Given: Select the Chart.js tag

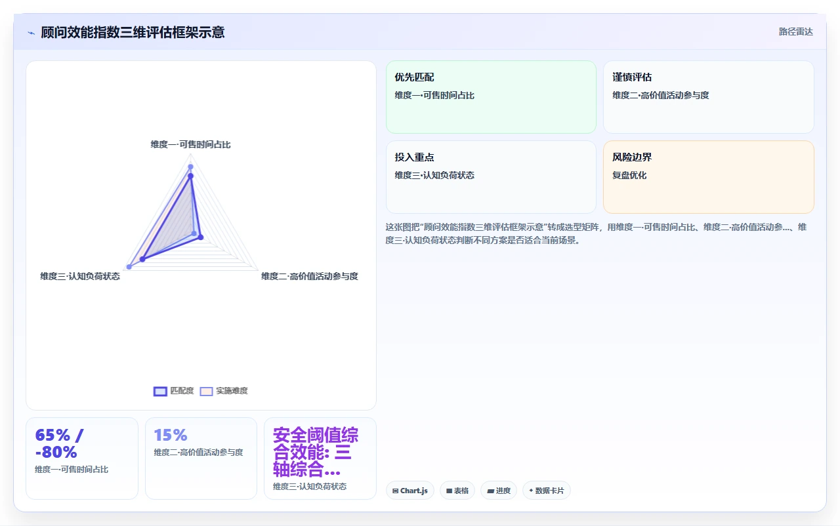Looking at the screenshot, I should [410, 491].
